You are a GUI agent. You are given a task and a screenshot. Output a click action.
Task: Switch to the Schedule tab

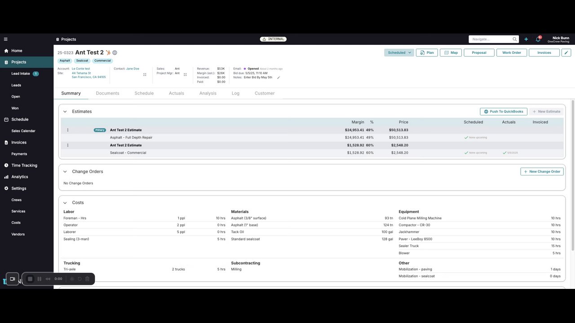pyautogui.click(x=144, y=93)
